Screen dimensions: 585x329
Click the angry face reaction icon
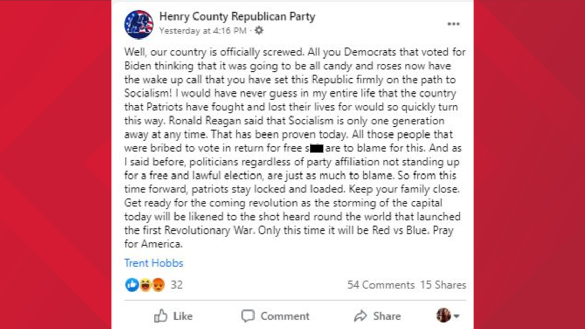(158, 284)
